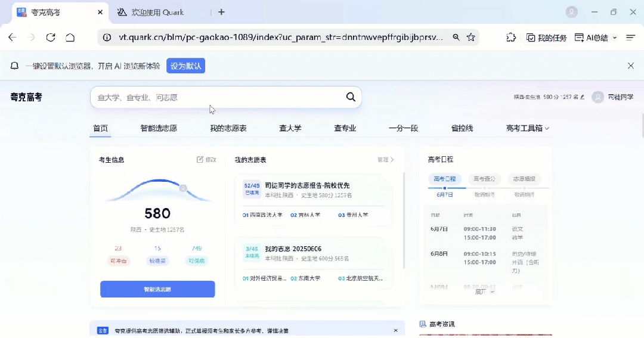Click the notification bell icon
The height and width of the screenshot is (338, 644).
coord(14,66)
